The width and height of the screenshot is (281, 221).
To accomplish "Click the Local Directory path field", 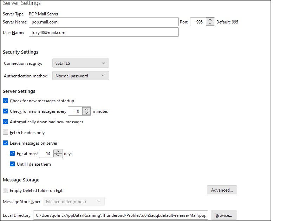I will [x=120, y=215].
